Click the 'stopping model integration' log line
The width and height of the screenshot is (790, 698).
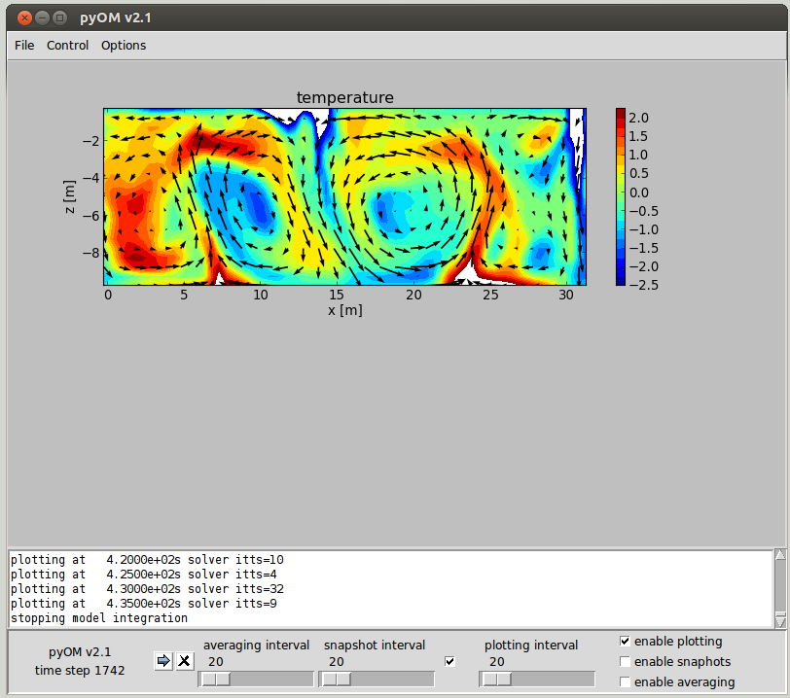(99, 618)
